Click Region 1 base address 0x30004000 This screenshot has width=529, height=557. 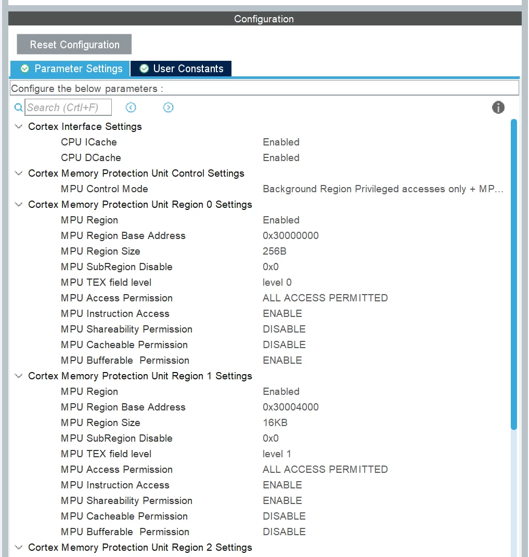(x=290, y=407)
